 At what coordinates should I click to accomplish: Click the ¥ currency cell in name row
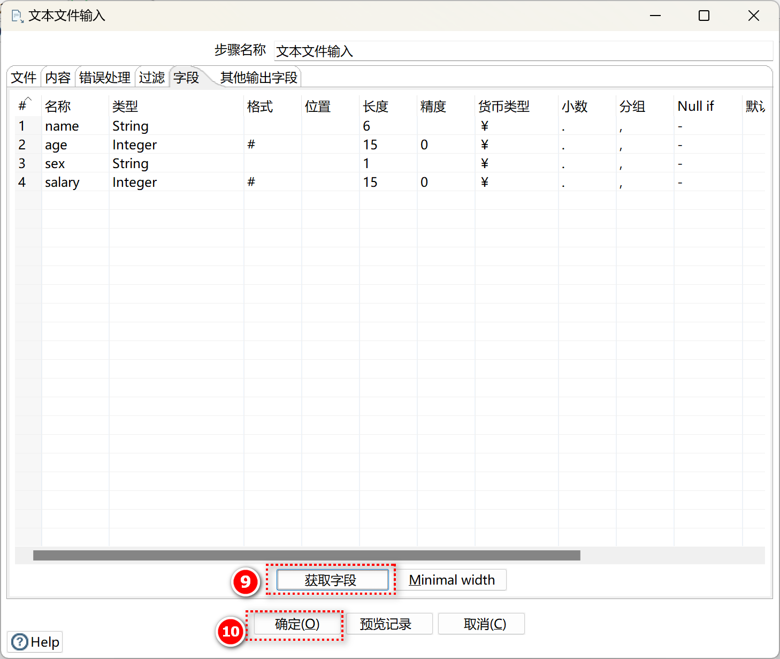517,126
